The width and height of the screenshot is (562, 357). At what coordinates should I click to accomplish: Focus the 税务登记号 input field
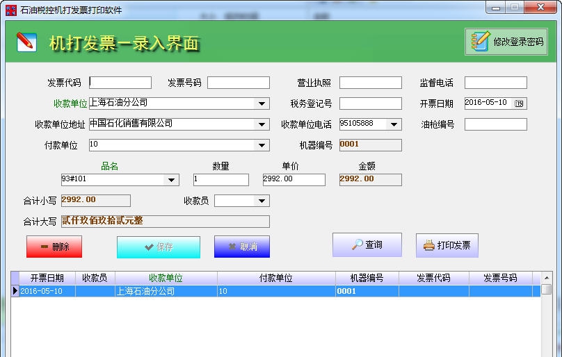click(371, 103)
